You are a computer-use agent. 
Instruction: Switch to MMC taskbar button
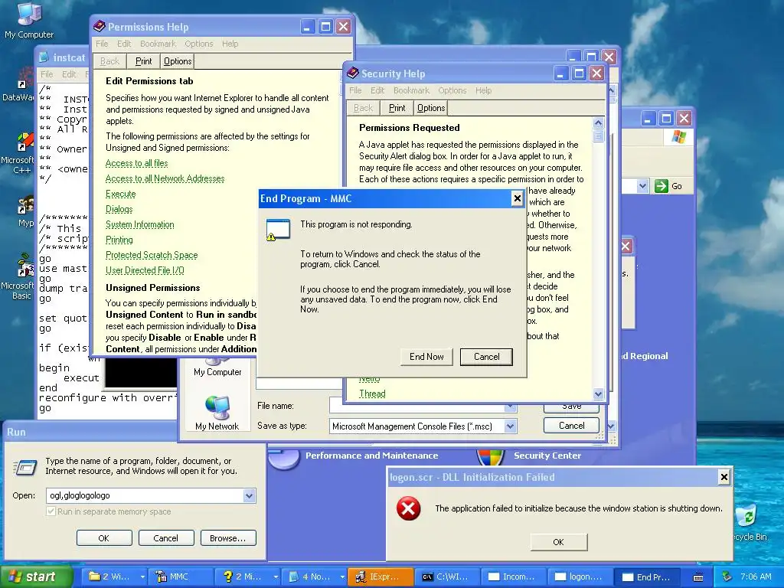(x=182, y=577)
